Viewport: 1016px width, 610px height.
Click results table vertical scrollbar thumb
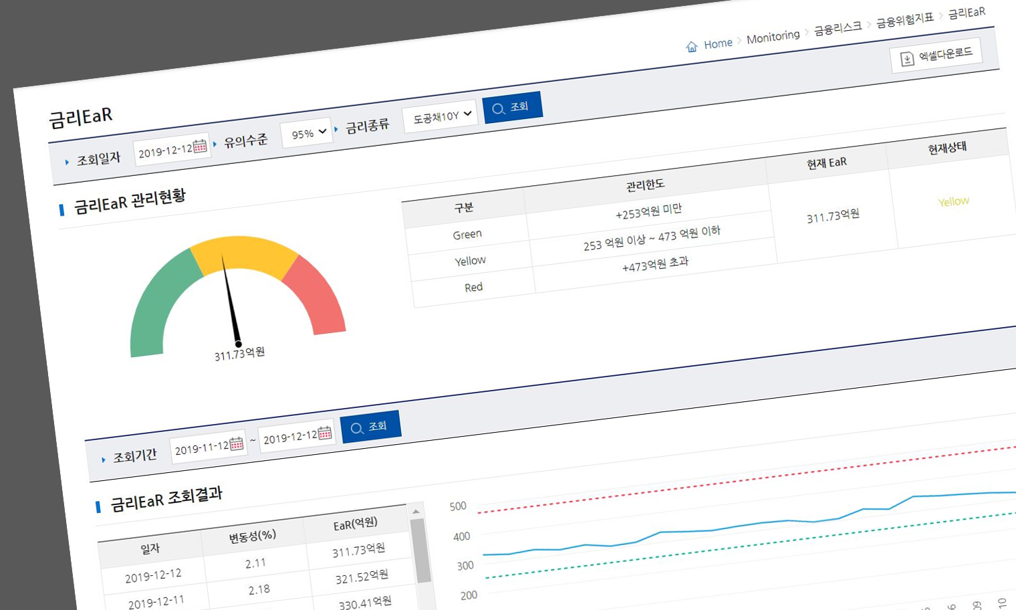421,550
